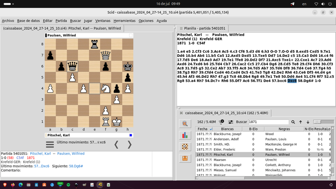The width and height of the screenshot is (336, 189).
Task: Click the game list vertical scrollbar
Action: [x=333, y=151]
